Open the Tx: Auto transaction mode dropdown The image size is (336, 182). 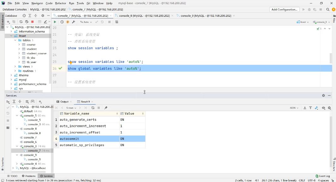click(86, 22)
